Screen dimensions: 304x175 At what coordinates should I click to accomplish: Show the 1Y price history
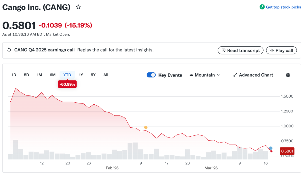pos(81,75)
